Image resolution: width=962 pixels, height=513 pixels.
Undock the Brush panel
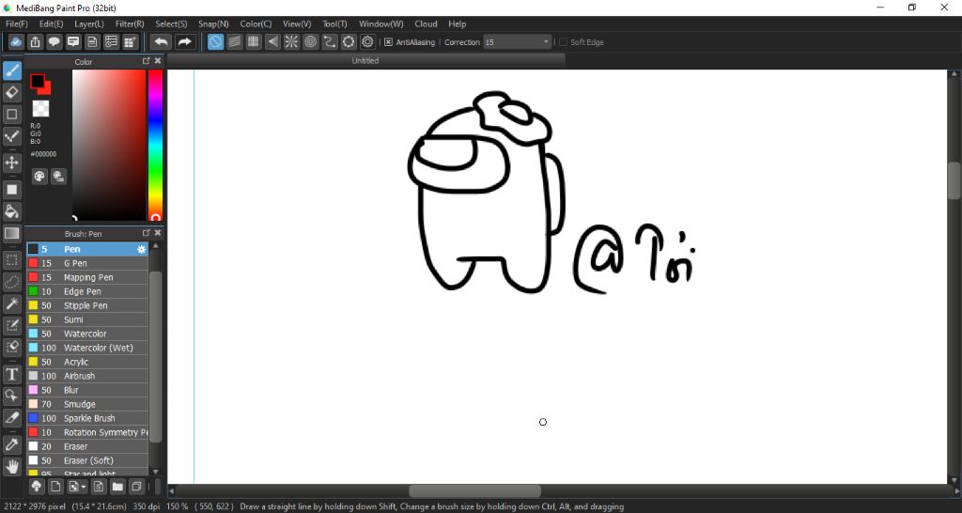click(x=146, y=233)
